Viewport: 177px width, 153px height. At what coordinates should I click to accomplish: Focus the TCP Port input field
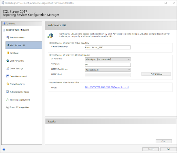(x=107, y=65)
